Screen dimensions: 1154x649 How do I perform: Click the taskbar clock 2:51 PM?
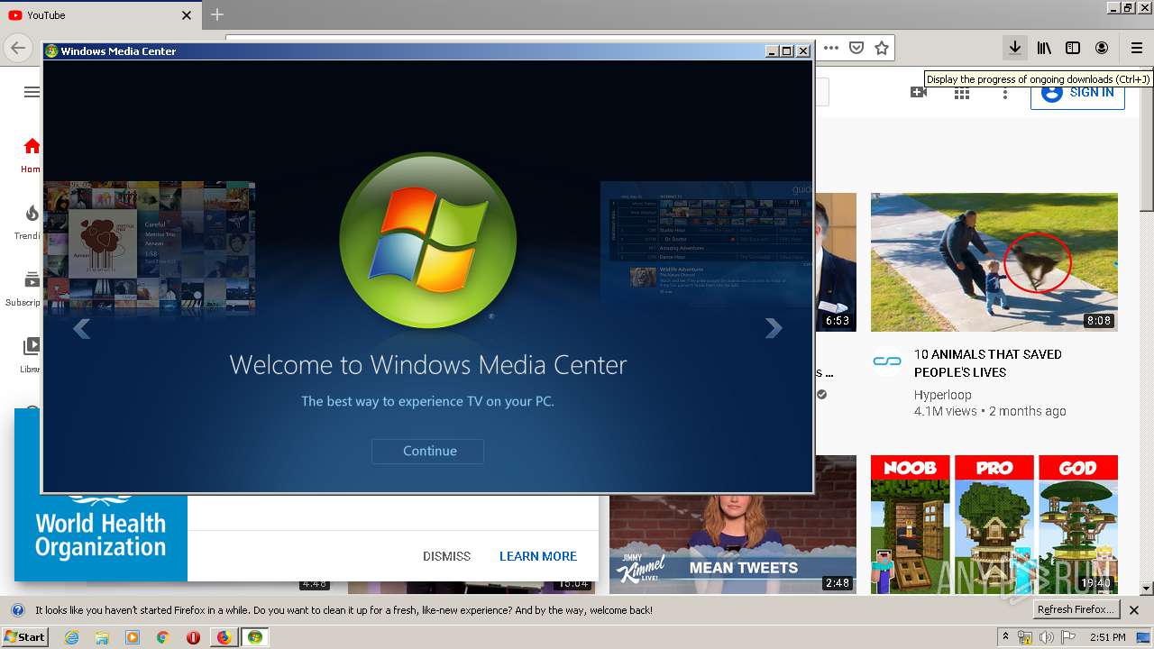[x=1108, y=637]
